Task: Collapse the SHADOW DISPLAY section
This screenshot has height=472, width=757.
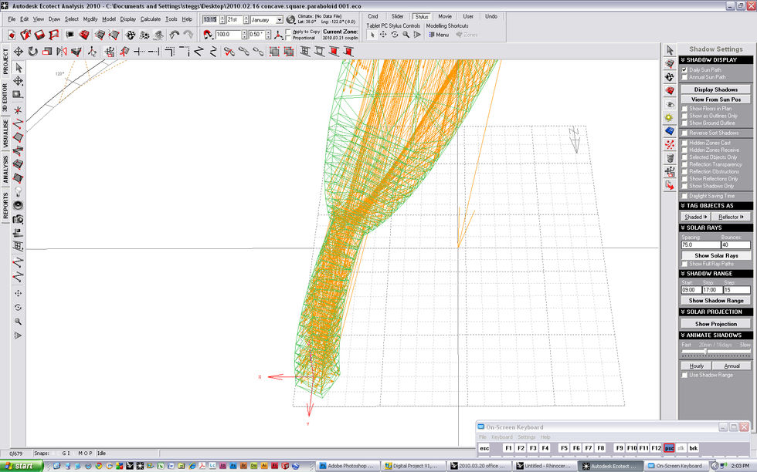Action: 716,60
